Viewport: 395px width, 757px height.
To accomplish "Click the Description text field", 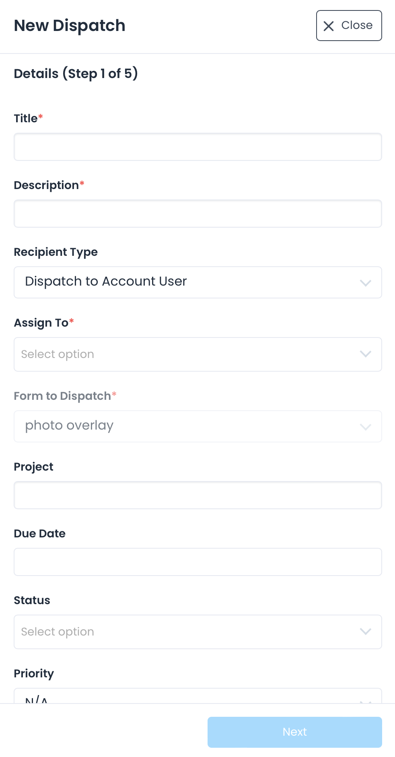I will coord(198,214).
